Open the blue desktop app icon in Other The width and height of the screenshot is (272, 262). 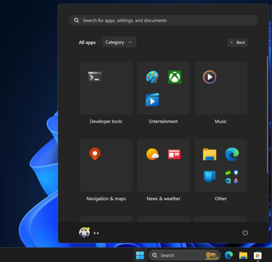click(210, 176)
